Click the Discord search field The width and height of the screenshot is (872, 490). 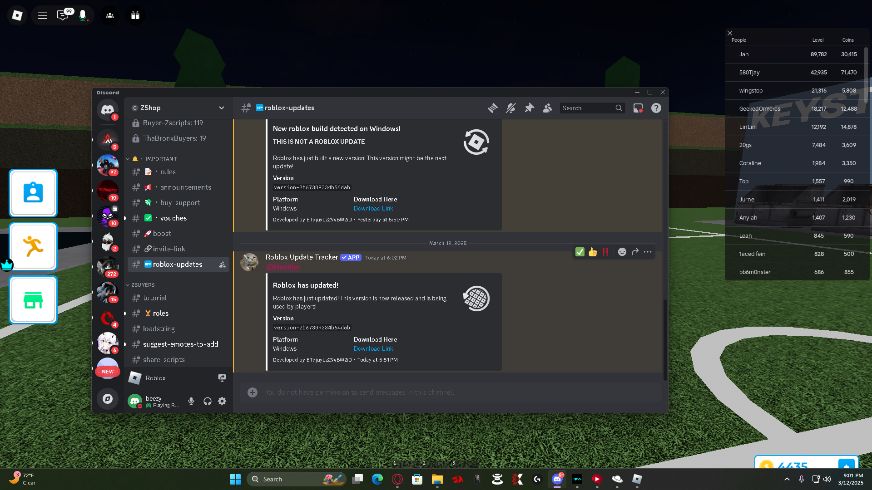point(592,108)
